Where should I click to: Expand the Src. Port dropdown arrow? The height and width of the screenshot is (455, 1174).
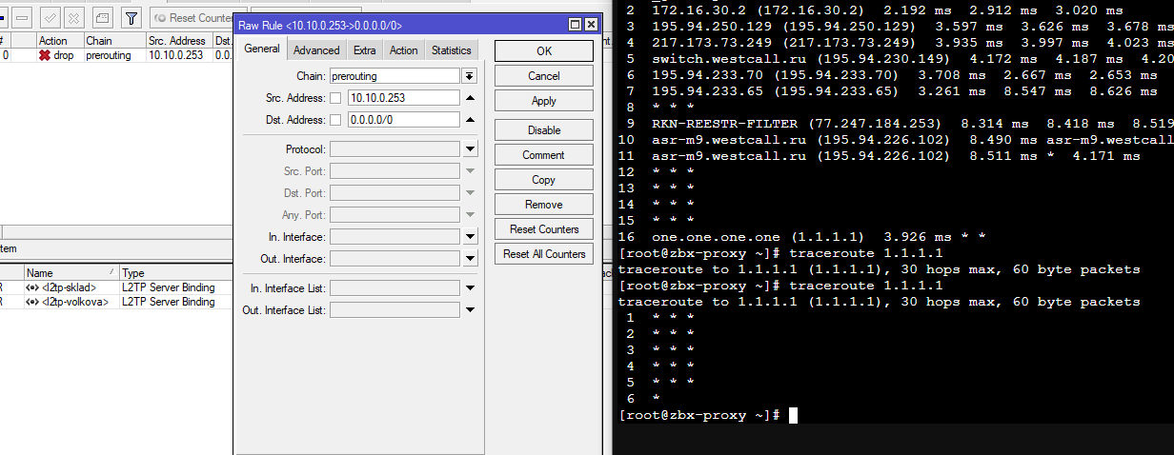pos(469,171)
